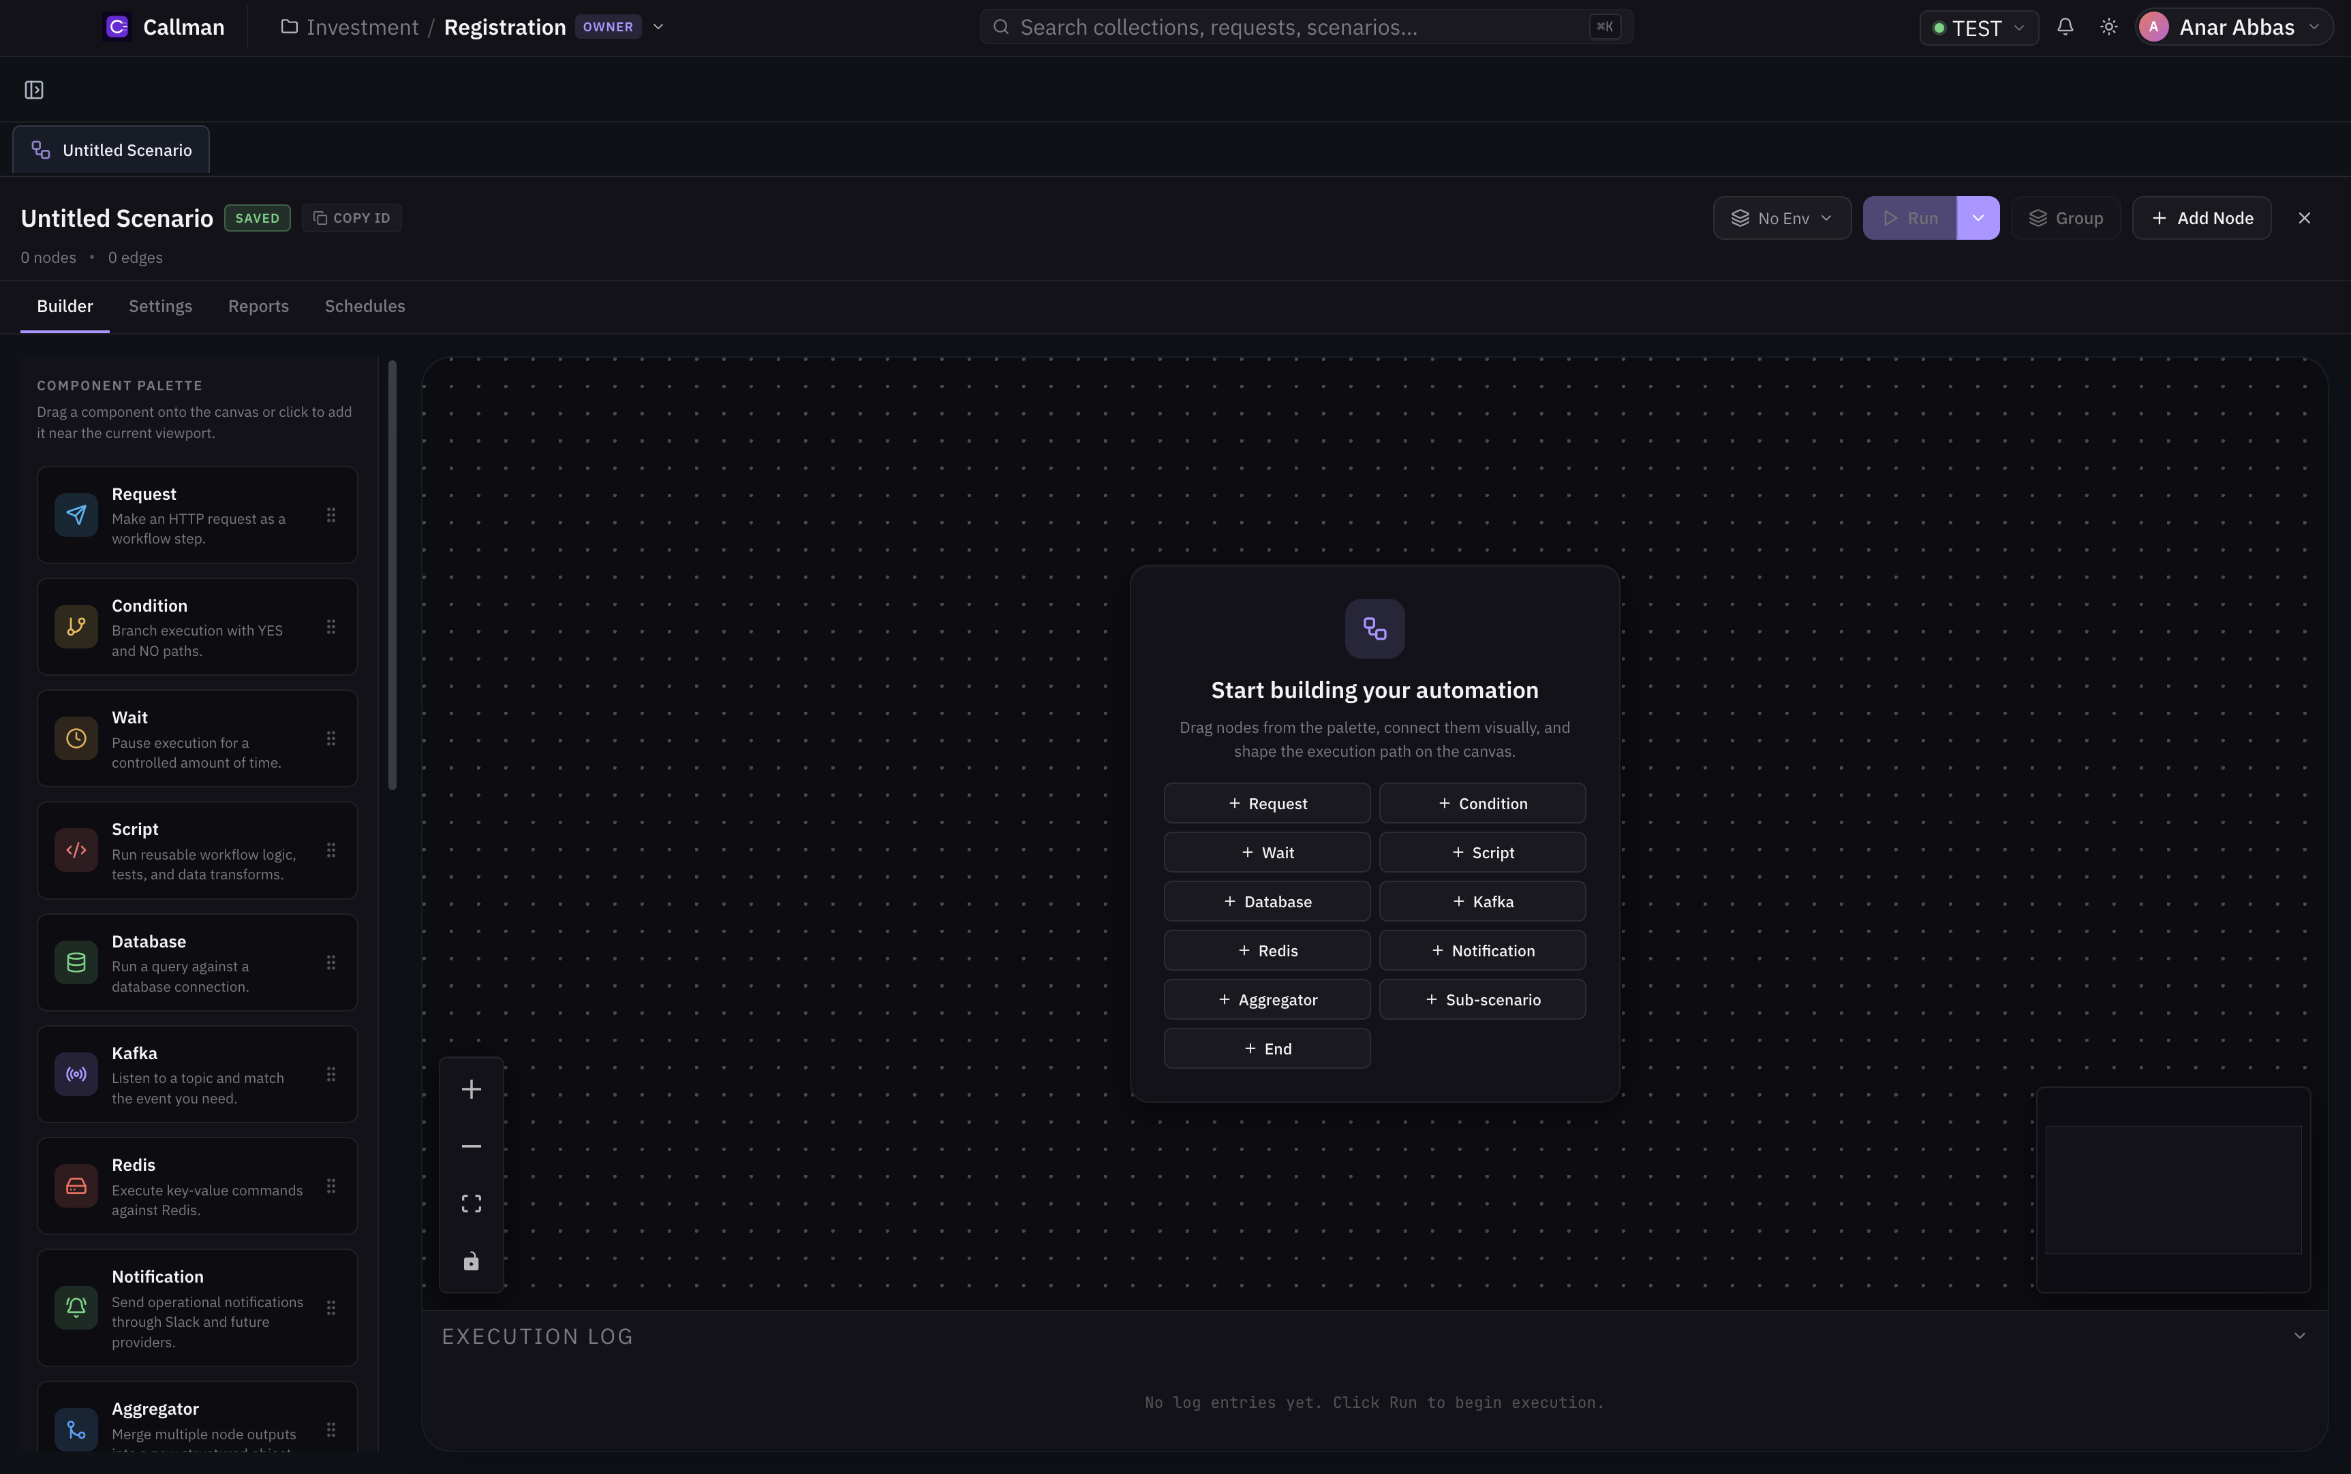Add a Script node from empty state

[1482, 852]
